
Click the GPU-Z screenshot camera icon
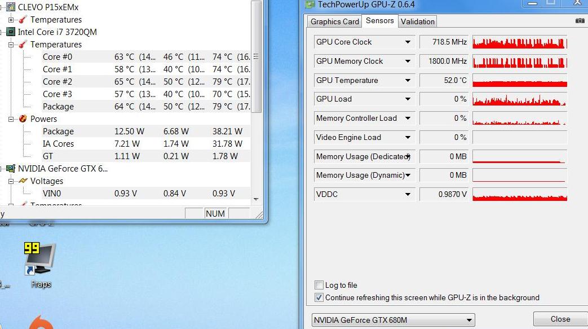[580, 21]
